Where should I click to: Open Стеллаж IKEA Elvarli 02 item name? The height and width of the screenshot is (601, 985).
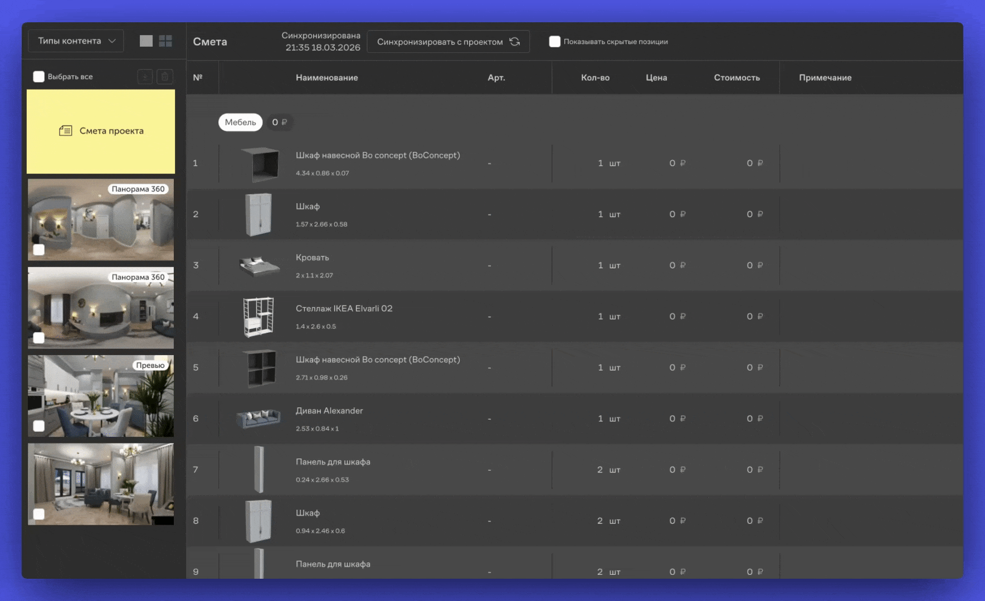click(344, 308)
